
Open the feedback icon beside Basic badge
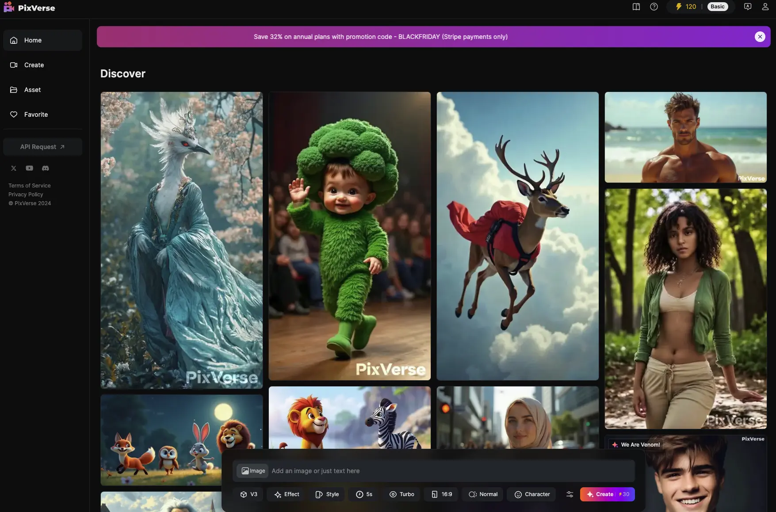[x=747, y=7]
